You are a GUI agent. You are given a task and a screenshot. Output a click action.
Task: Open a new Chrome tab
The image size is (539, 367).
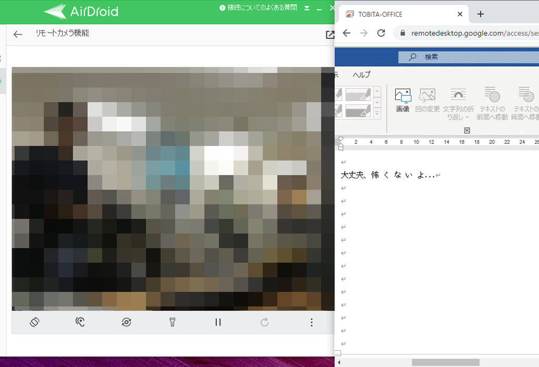[480, 14]
